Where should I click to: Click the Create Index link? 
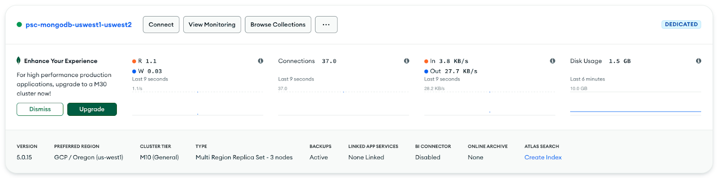pyautogui.click(x=543, y=157)
